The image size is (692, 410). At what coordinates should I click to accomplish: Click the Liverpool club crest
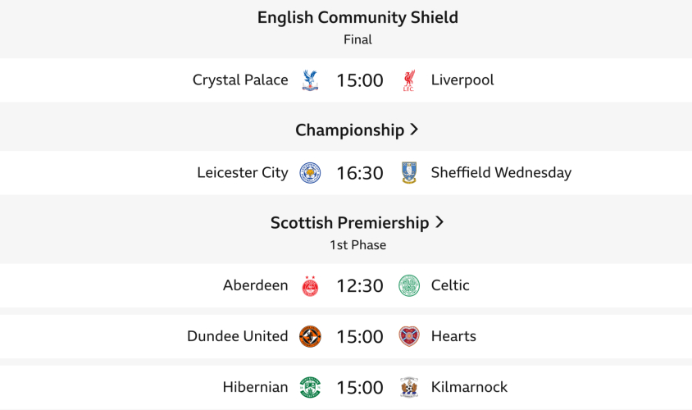click(409, 80)
